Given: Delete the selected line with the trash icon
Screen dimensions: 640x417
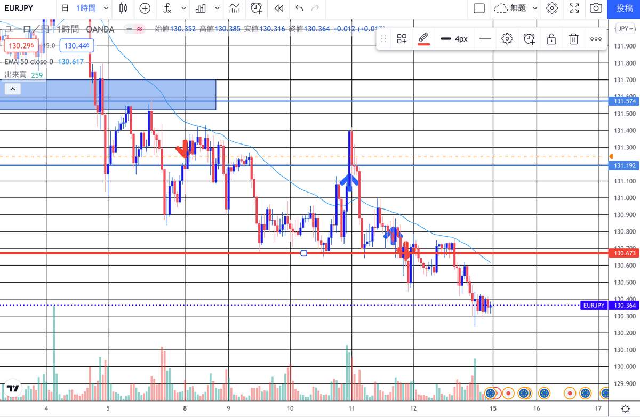Looking at the screenshot, I should pyautogui.click(x=573, y=38).
